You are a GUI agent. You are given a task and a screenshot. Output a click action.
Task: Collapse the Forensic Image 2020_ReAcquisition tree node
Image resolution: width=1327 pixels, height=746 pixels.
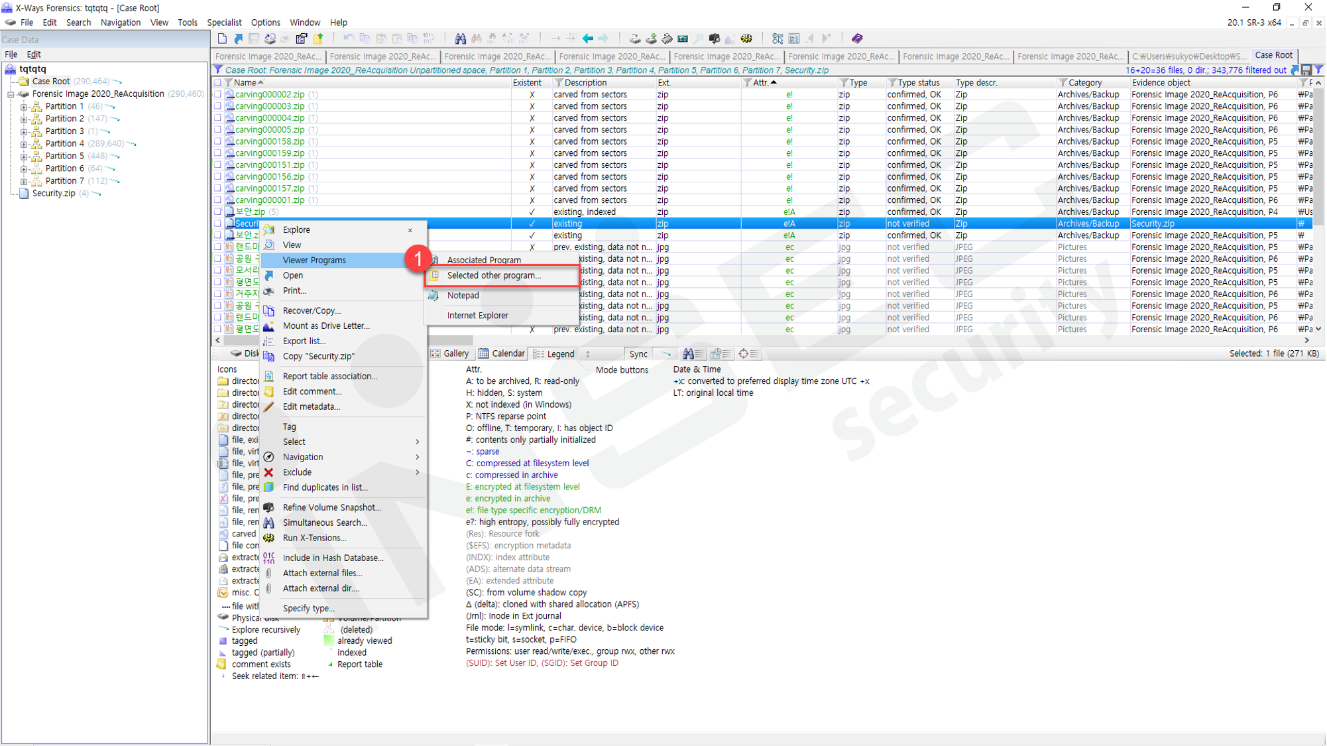pyautogui.click(x=11, y=95)
